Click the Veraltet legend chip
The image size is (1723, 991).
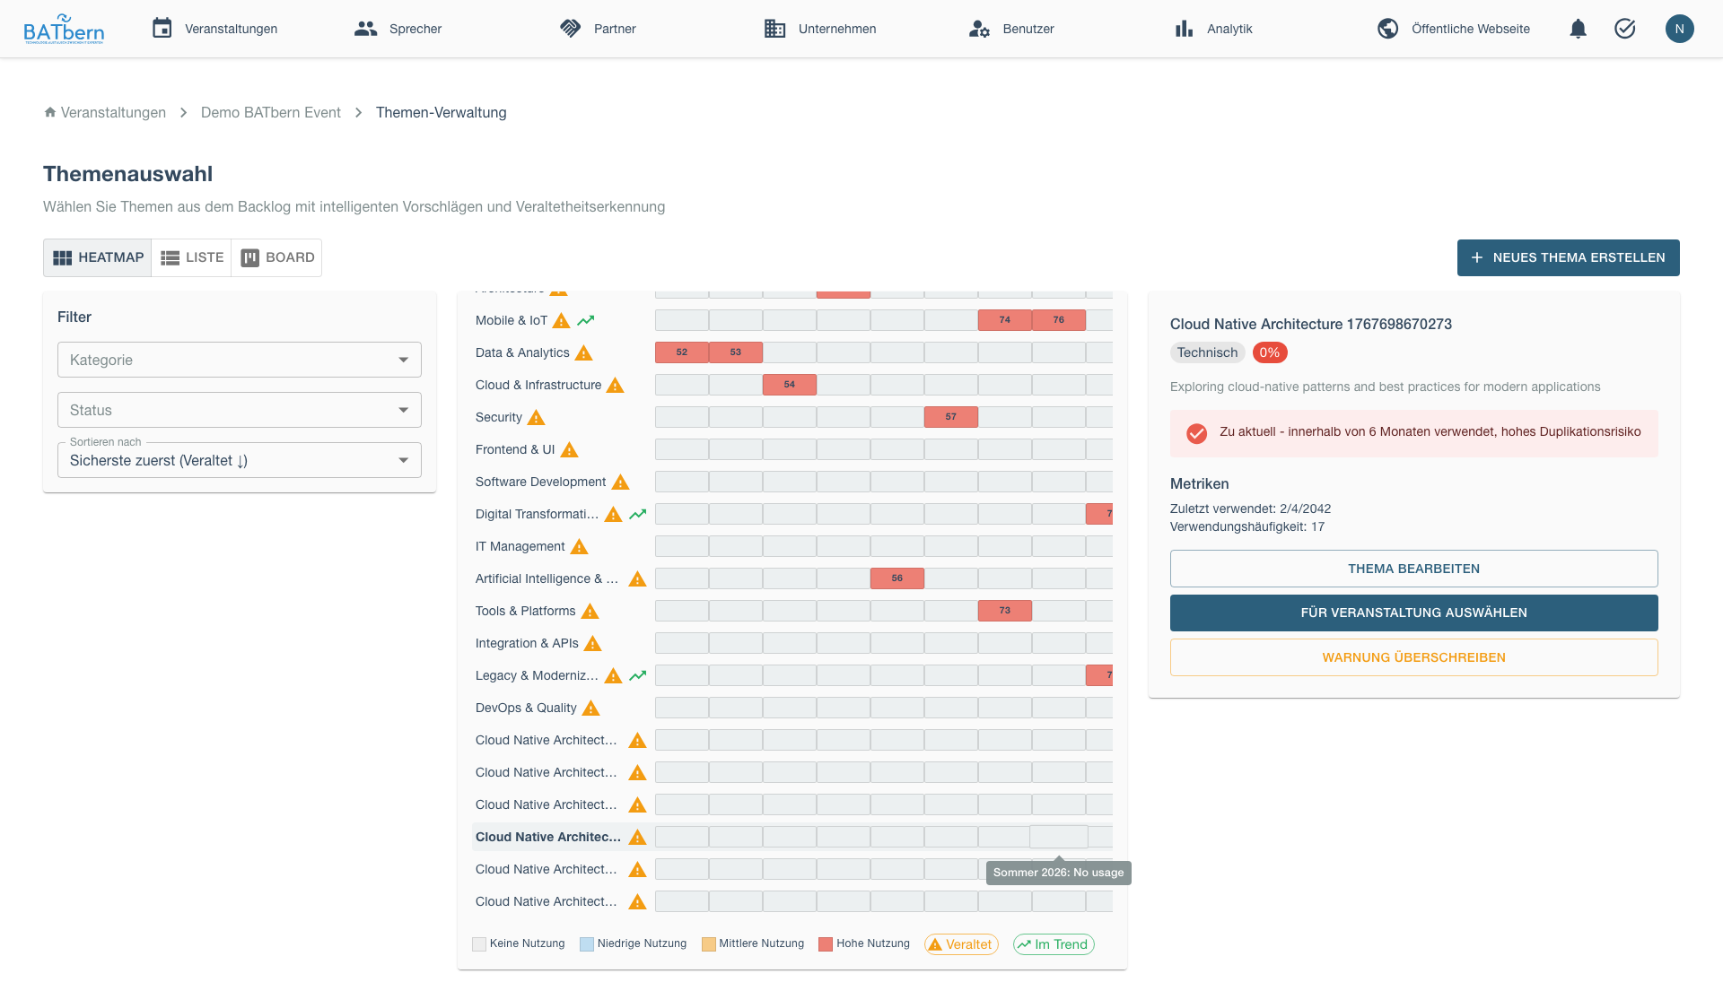961,944
